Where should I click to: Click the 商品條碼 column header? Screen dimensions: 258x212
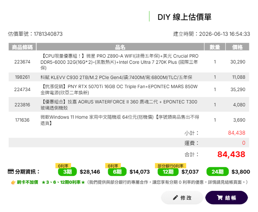(x=22, y=47)
